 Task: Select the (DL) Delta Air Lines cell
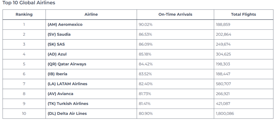click(x=67, y=113)
